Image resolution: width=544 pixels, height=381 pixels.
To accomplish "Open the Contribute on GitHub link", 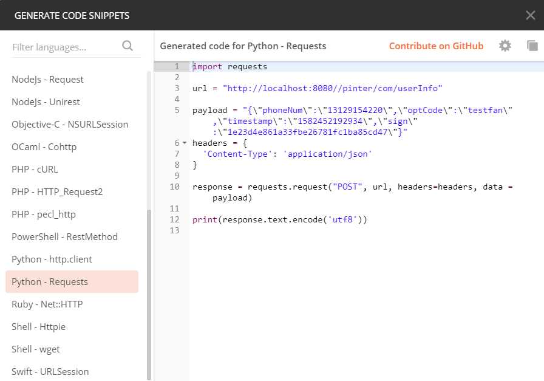I will (x=436, y=46).
